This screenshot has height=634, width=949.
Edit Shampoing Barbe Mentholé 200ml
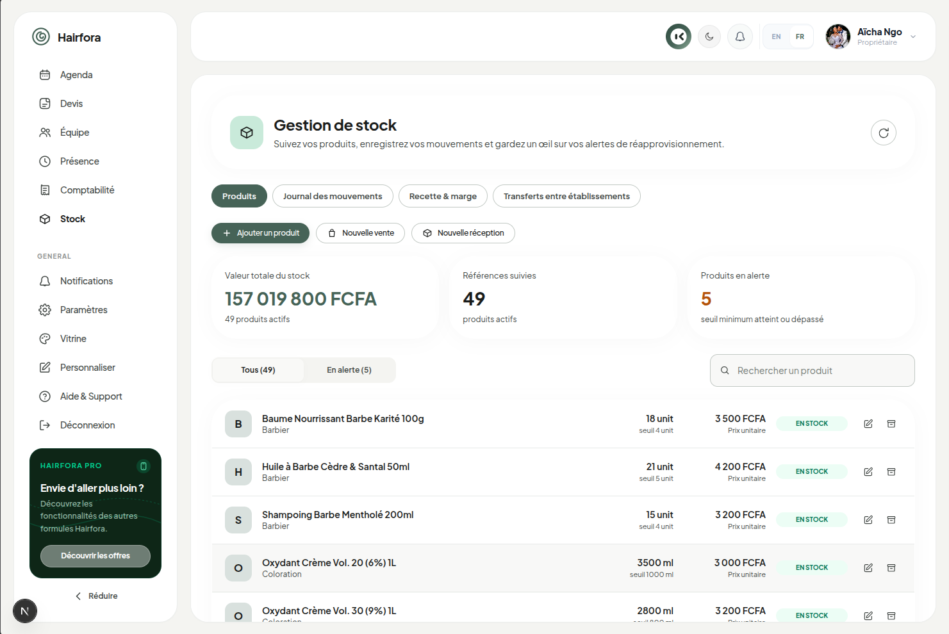click(x=868, y=520)
